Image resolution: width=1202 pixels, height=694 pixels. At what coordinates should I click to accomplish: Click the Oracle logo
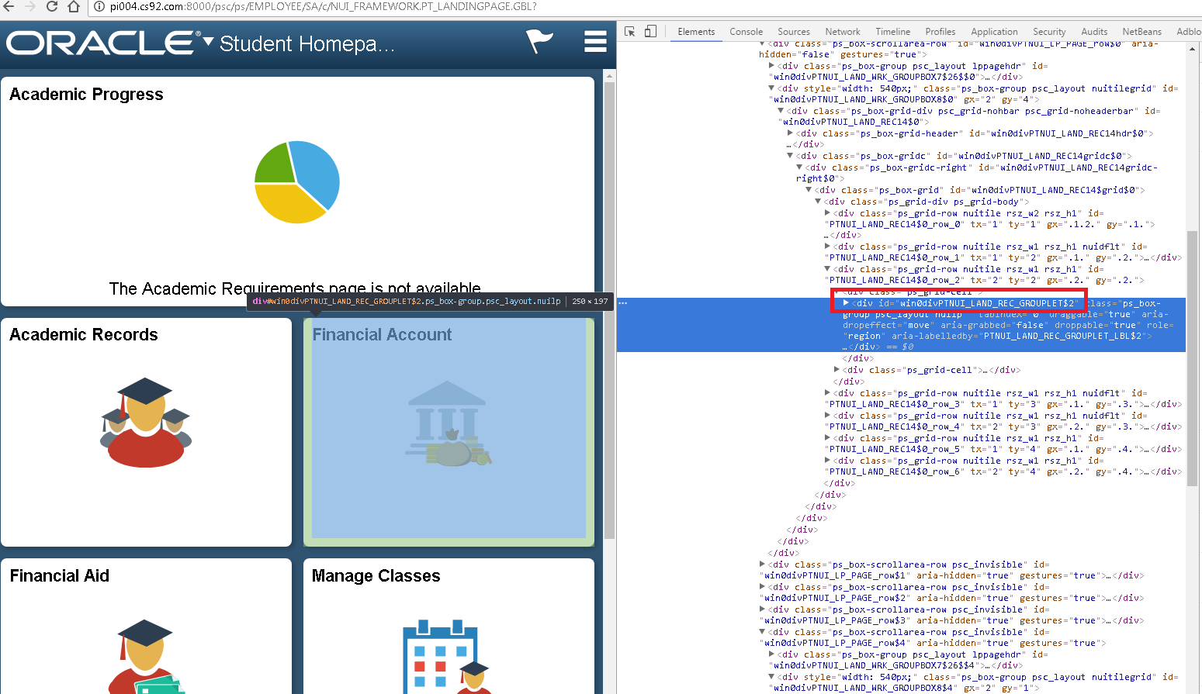103,43
